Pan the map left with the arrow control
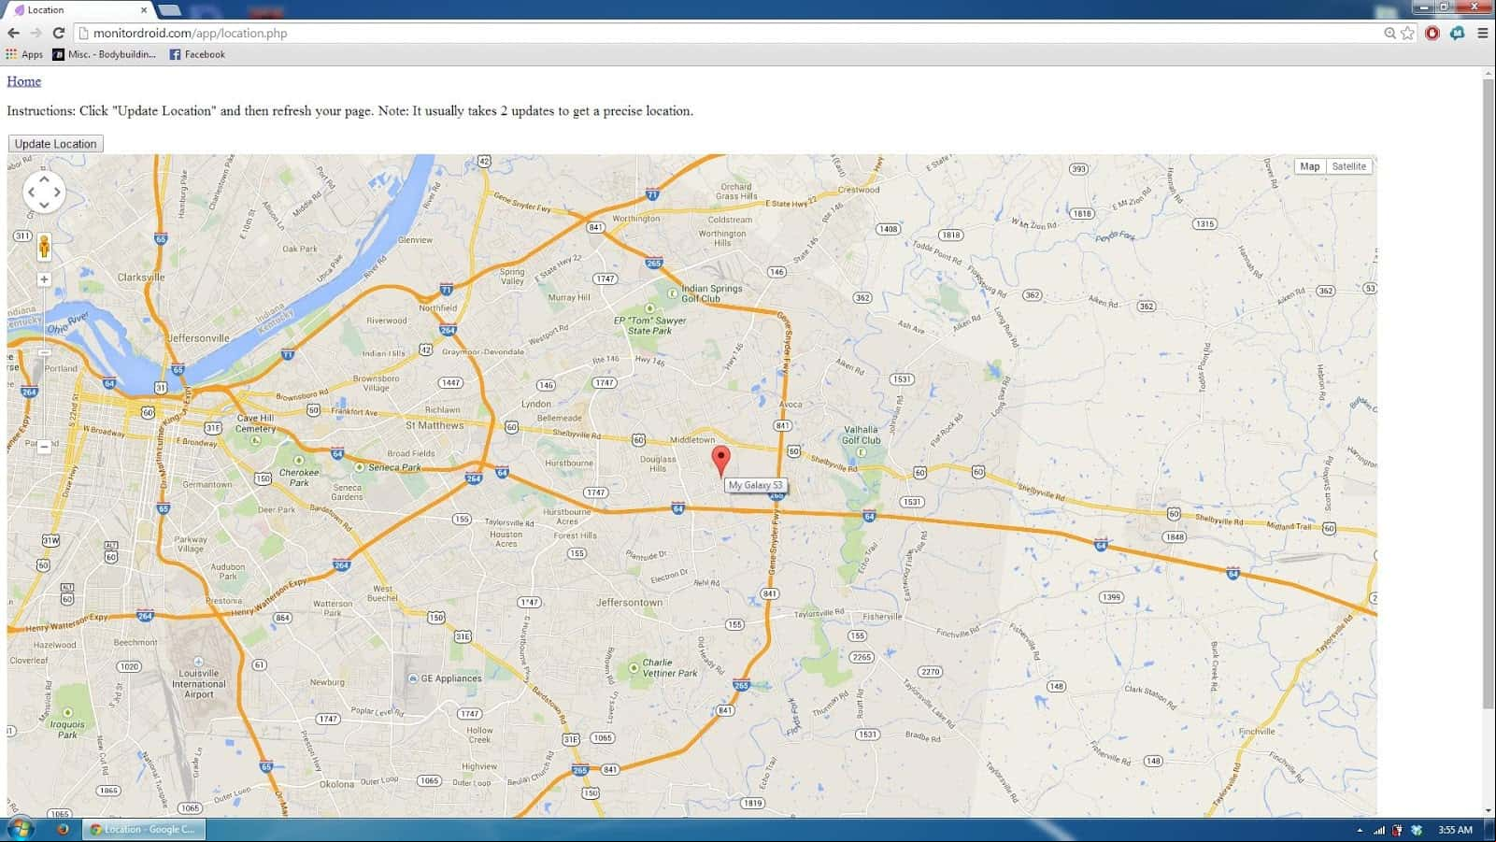 [x=31, y=193]
